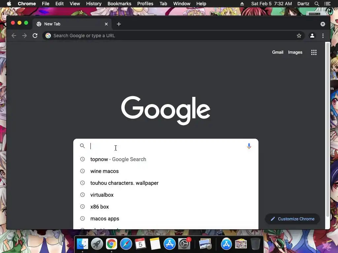Select the topnow search suggestion
338x253 pixels.
coord(166,159)
